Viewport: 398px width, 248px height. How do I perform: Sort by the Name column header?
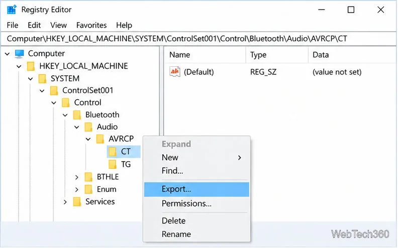[205, 55]
